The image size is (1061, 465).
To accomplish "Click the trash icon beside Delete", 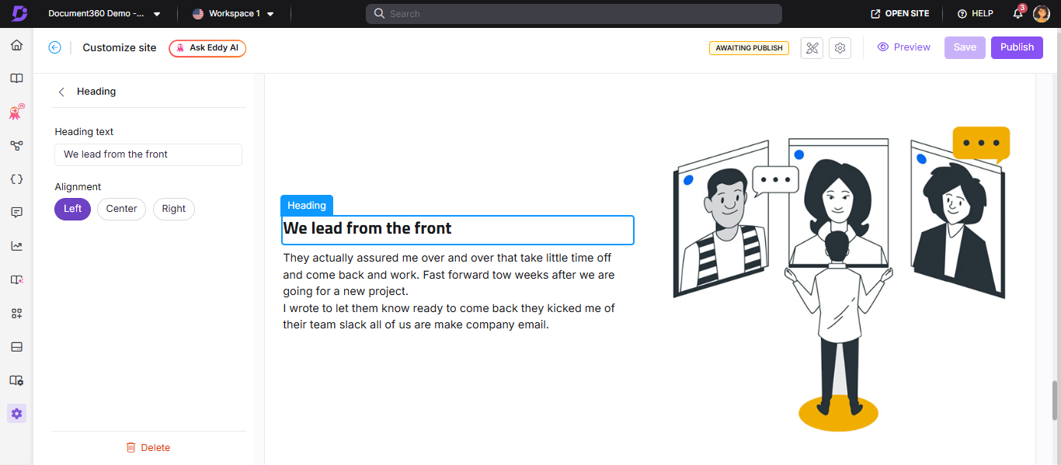I will point(131,447).
